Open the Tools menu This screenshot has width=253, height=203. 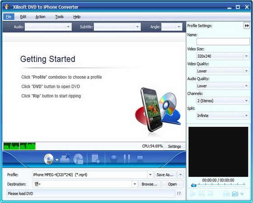[x=59, y=17]
